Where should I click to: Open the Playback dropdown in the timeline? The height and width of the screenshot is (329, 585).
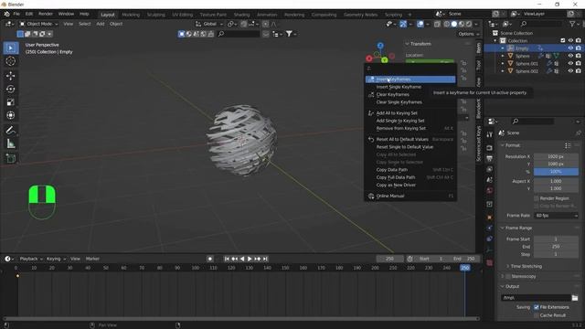31,259
